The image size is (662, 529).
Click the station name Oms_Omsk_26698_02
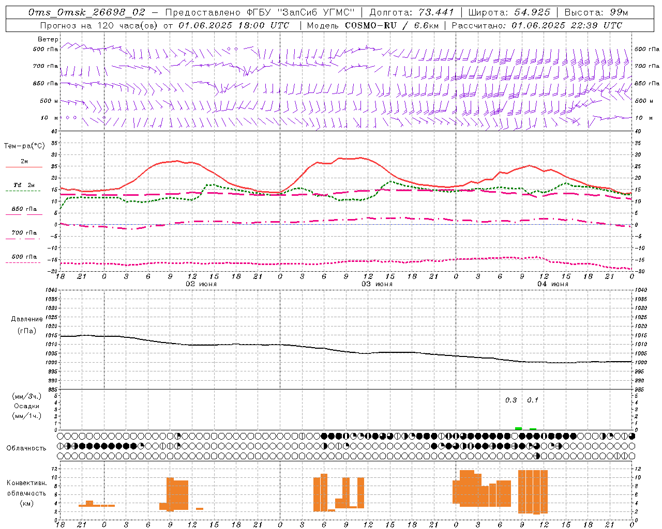(x=87, y=12)
